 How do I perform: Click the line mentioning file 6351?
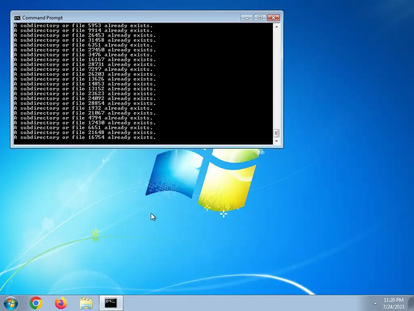click(83, 45)
